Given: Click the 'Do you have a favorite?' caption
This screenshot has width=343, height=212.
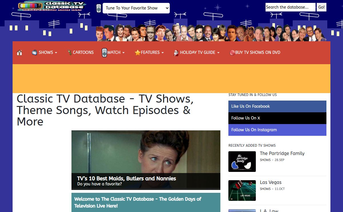Looking at the screenshot, I should click(x=99, y=184).
